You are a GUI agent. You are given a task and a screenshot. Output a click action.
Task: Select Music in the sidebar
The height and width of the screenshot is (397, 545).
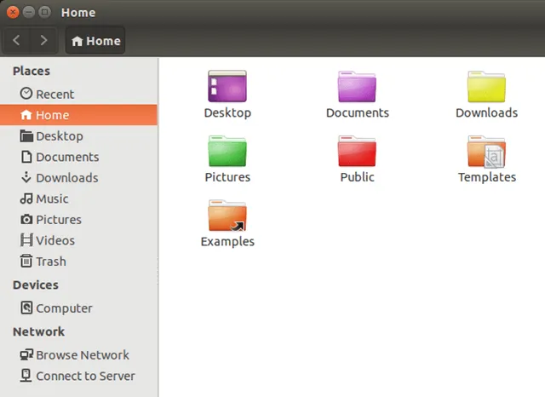point(78,198)
